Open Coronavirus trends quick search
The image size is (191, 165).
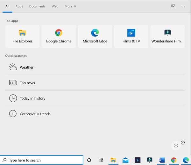tap(35, 114)
